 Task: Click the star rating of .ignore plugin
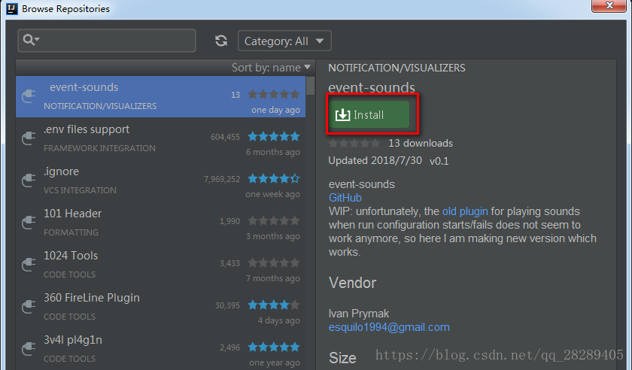tap(274, 178)
